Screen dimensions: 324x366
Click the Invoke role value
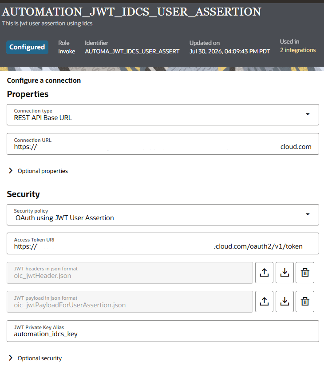click(x=67, y=51)
